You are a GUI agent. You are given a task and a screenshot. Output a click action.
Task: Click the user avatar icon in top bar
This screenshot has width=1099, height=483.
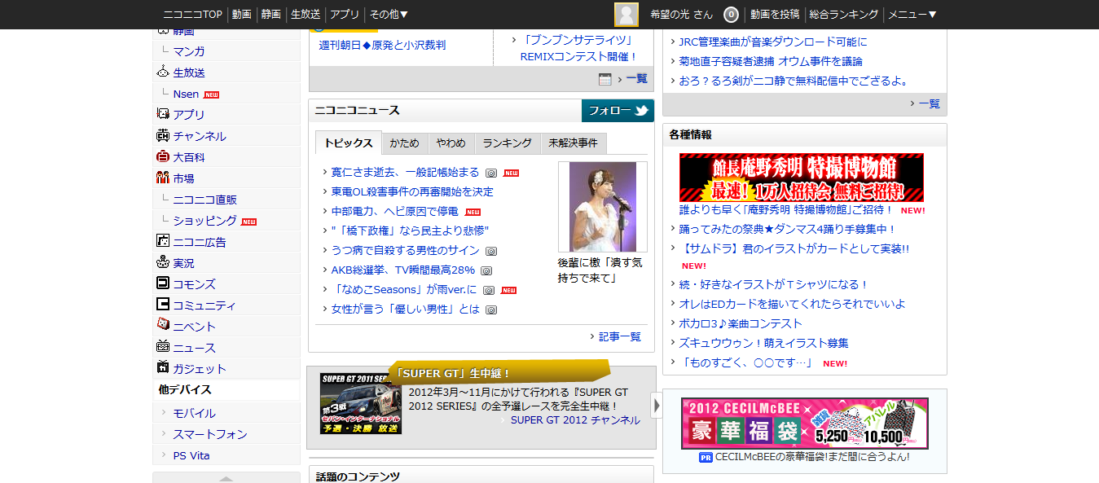click(x=626, y=15)
